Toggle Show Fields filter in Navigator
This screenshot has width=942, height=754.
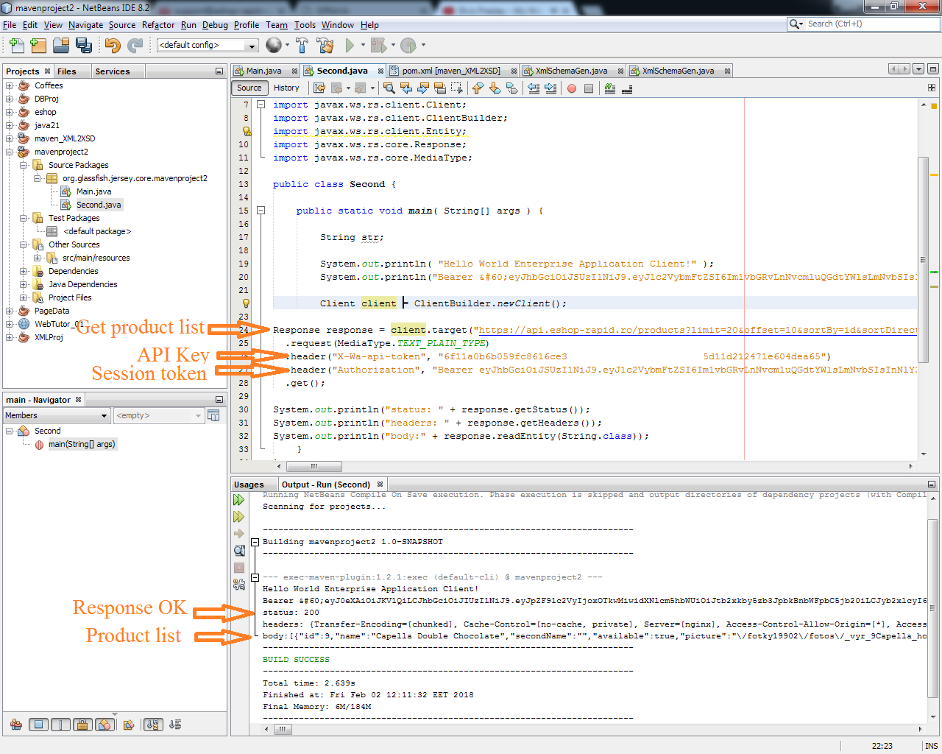(39, 725)
